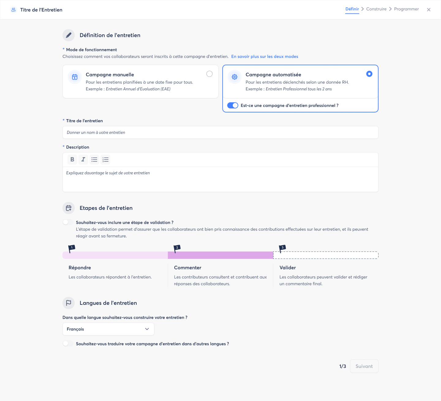This screenshot has width=441, height=401.
Task: Click the Italic formatting icon
Action: (x=83, y=160)
